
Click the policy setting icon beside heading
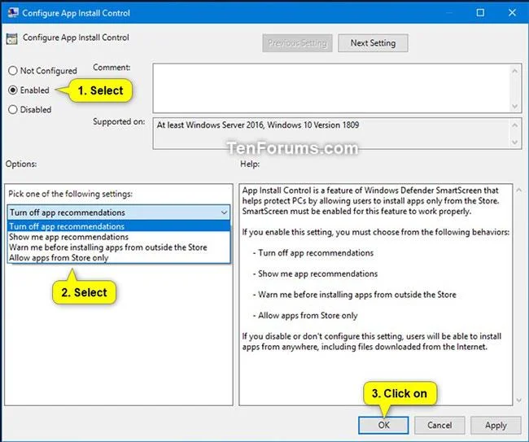pos(12,39)
